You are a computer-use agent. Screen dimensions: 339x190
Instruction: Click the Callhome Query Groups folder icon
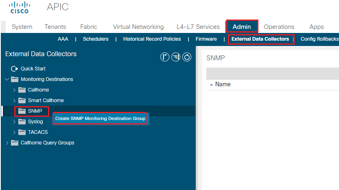click(15, 143)
